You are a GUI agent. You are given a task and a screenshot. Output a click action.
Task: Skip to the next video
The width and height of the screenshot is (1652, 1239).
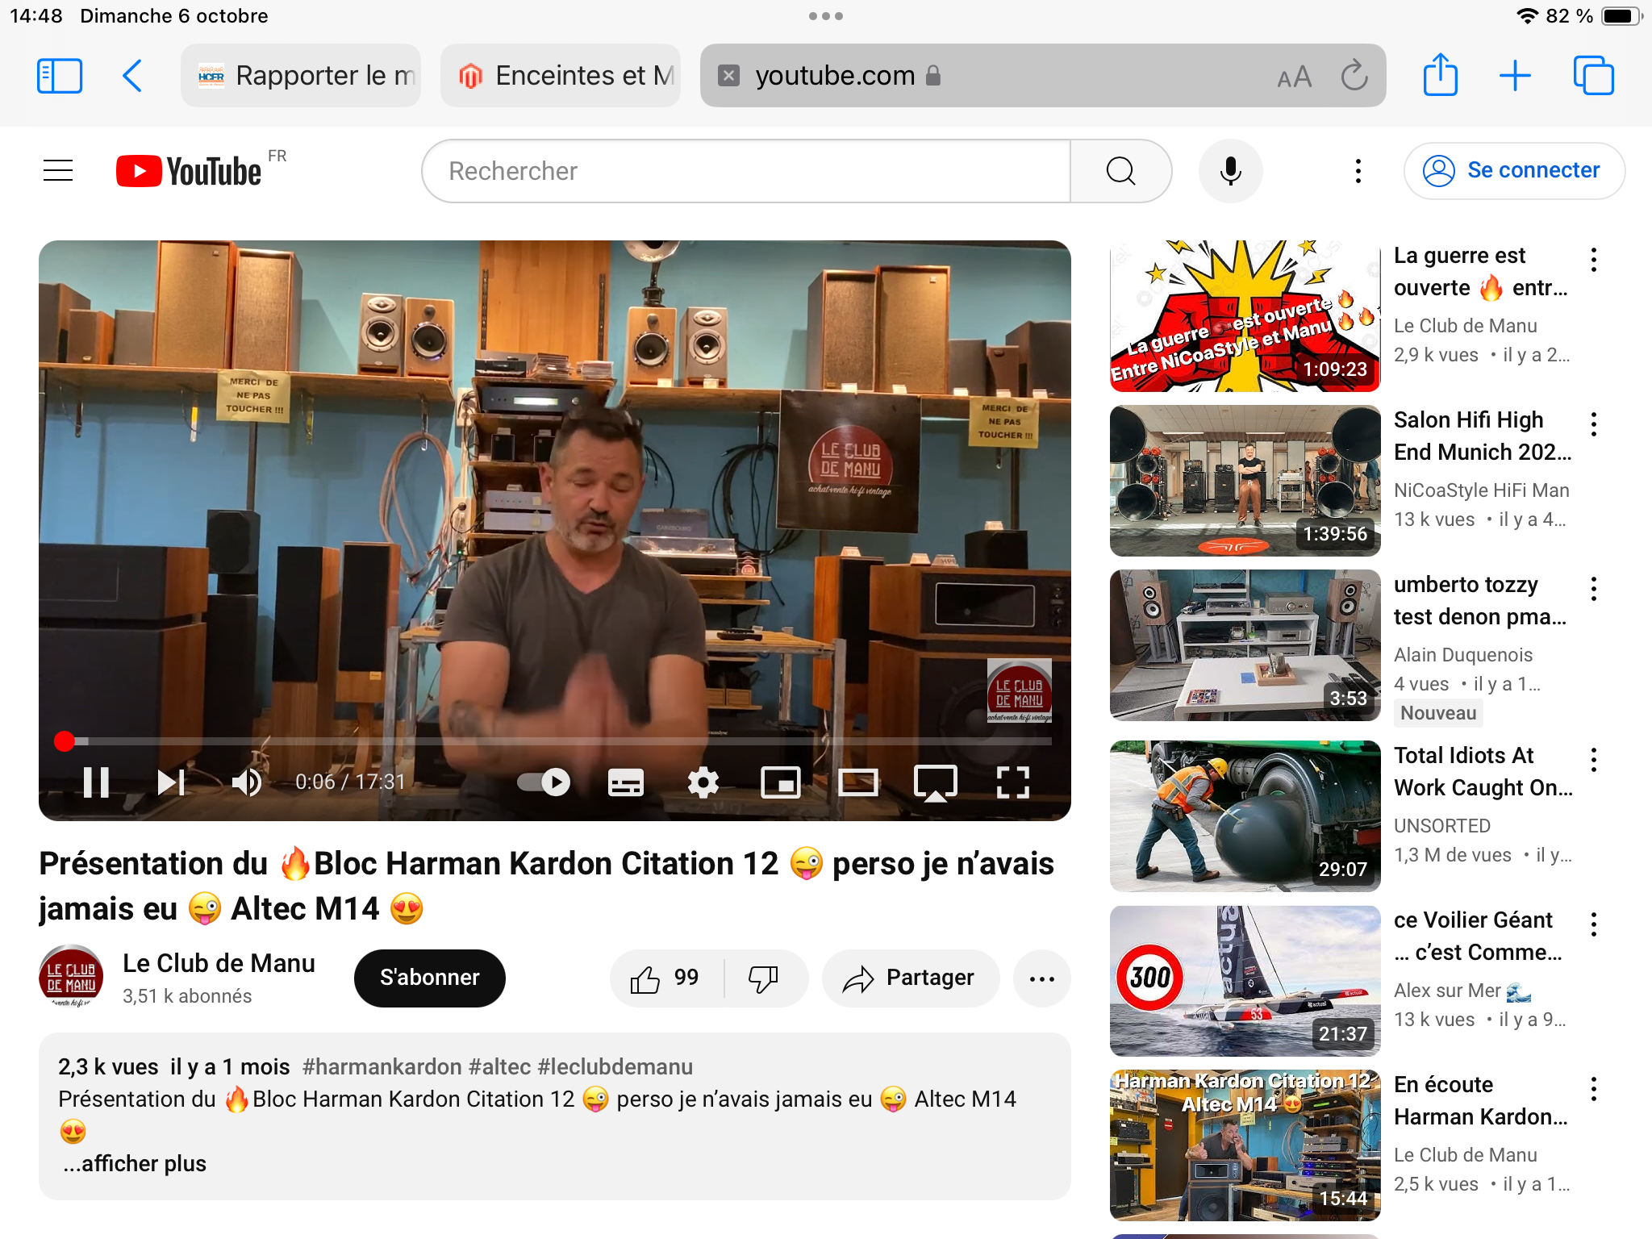pyautogui.click(x=171, y=782)
